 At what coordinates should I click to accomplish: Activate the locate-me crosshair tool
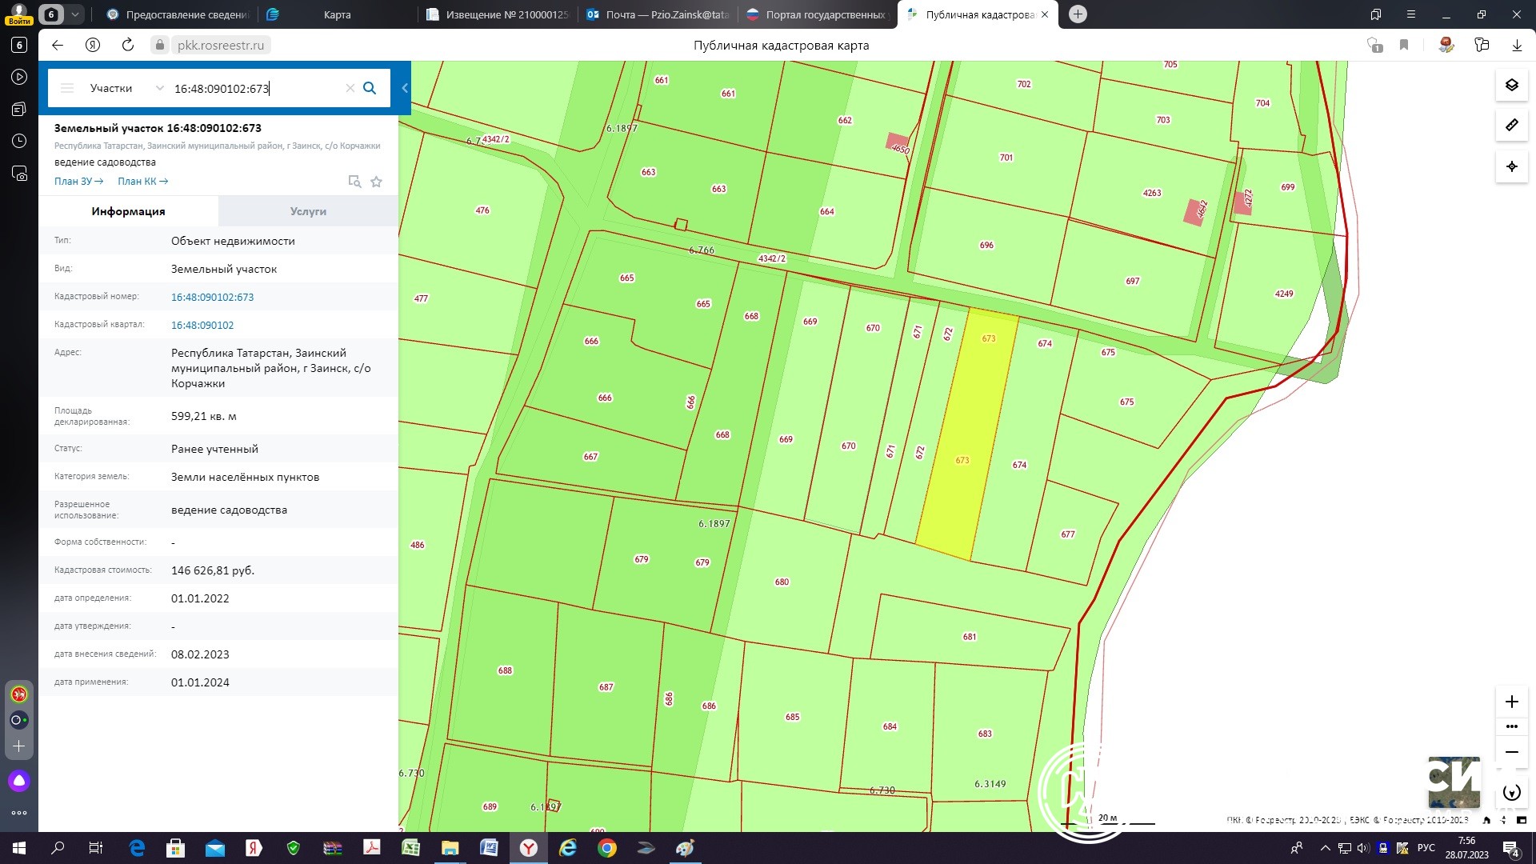[1511, 166]
